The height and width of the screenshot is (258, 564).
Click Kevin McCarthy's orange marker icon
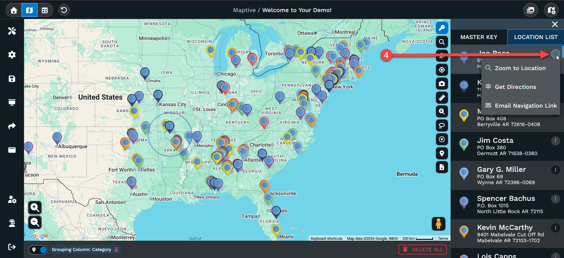[464, 232]
